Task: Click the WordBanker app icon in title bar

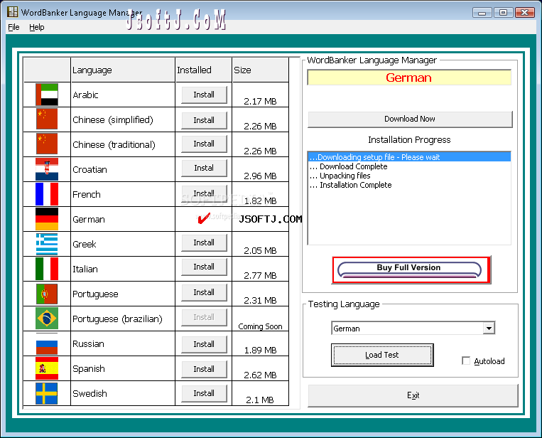Action: pyautogui.click(x=13, y=12)
